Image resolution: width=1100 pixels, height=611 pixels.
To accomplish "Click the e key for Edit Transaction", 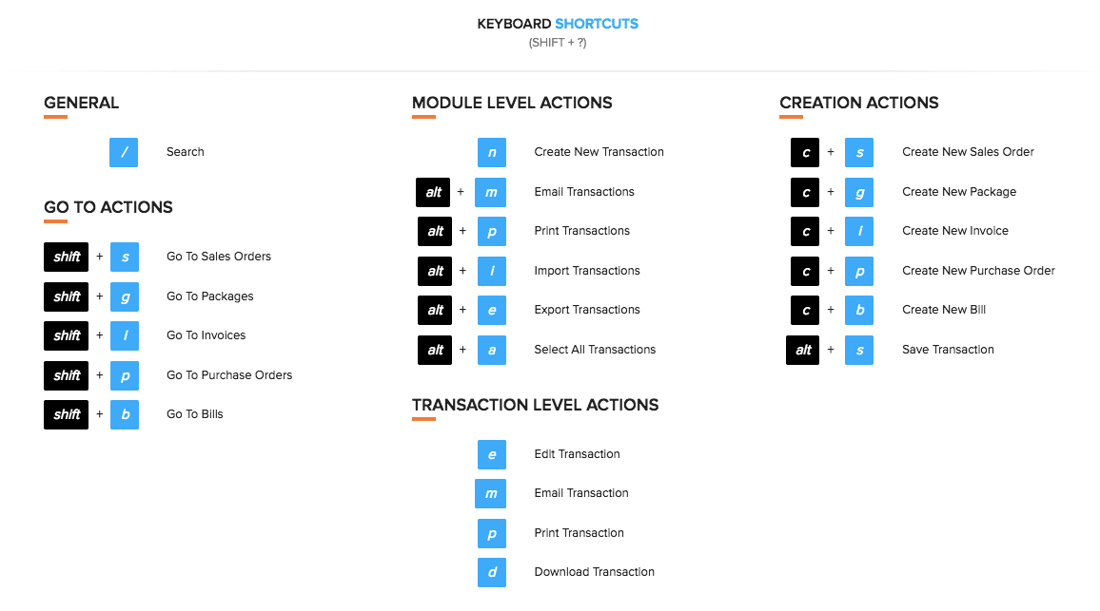I will pyautogui.click(x=492, y=454).
